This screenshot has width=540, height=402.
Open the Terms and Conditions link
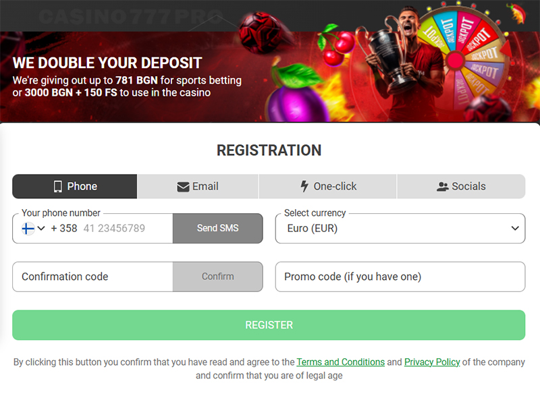[340, 362]
